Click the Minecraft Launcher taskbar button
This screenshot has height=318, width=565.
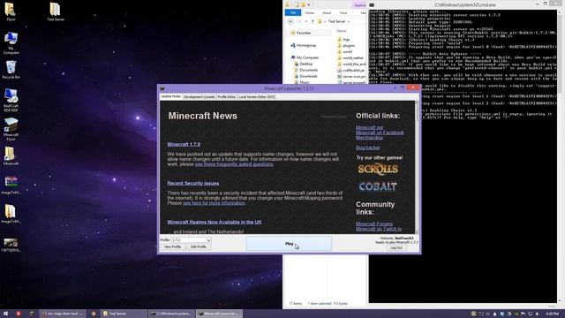(220, 314)
